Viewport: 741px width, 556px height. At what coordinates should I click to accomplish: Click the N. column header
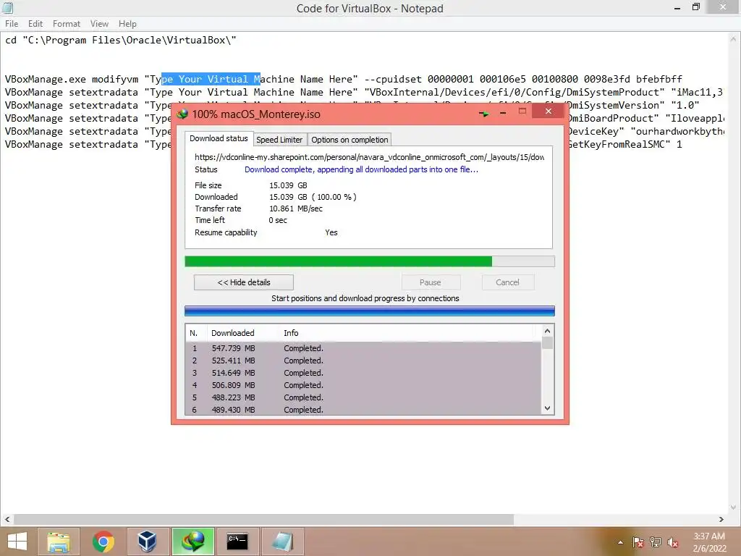[195, 333]
